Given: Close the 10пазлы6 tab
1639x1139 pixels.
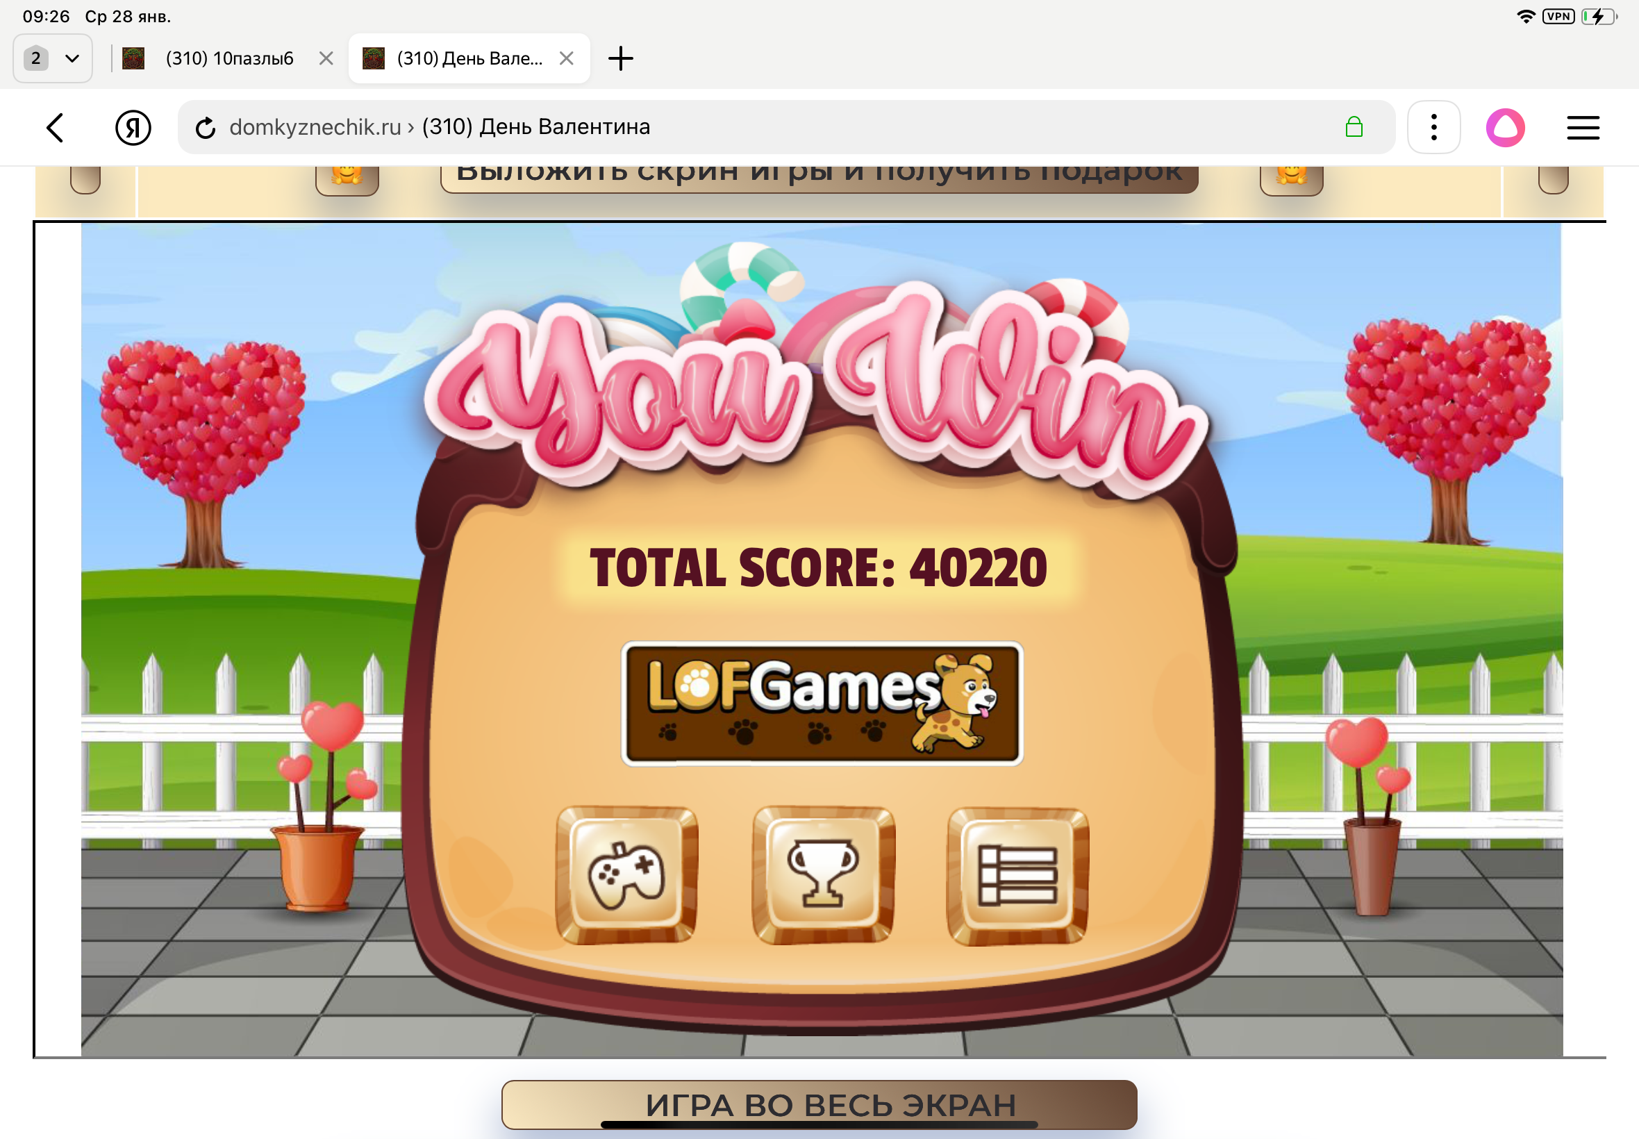Looking at the screenshot, I should (x=326, y=58).
